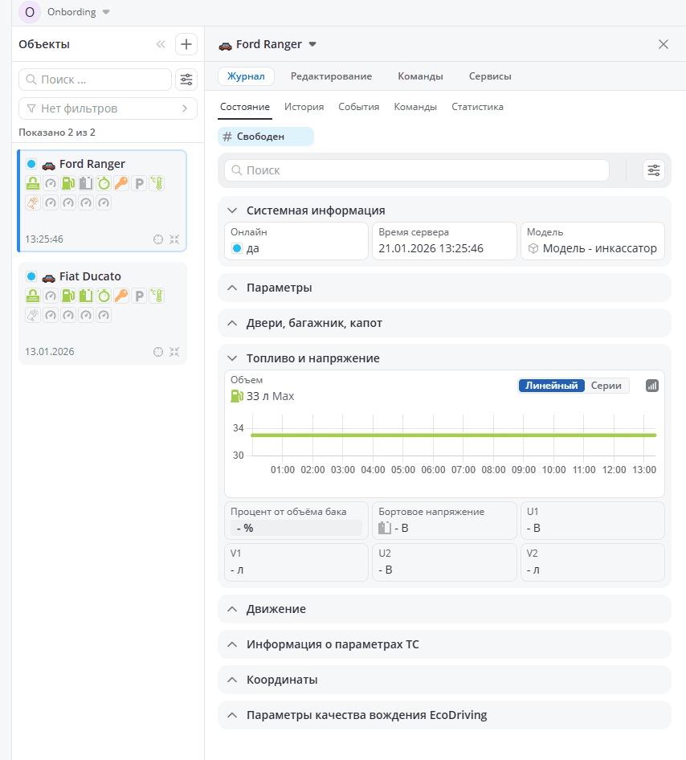The image size is (686, 760).
Task: Click the Поиск field in the state panel
Action: point(417,170)
